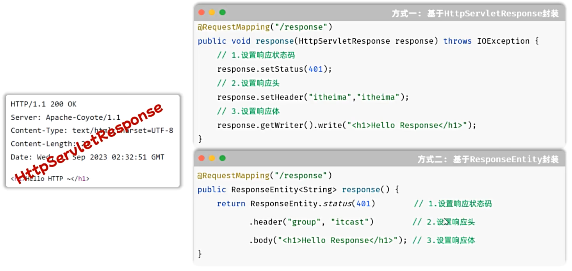Click the .body Hello Response code line
The image size is (572, 271).
[x=328, y=240]
